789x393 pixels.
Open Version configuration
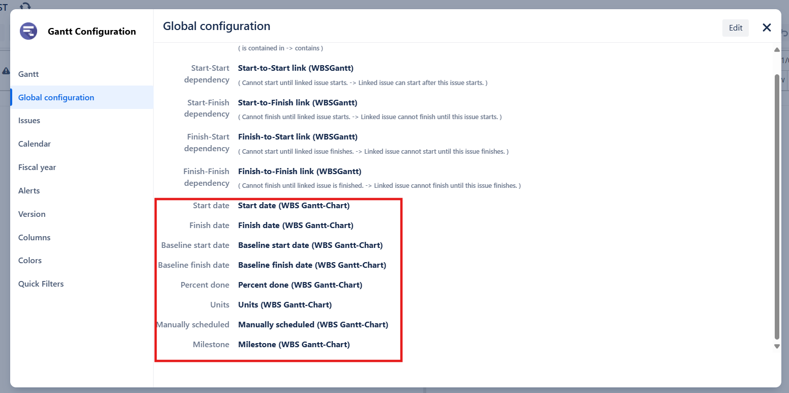(32, 214)
